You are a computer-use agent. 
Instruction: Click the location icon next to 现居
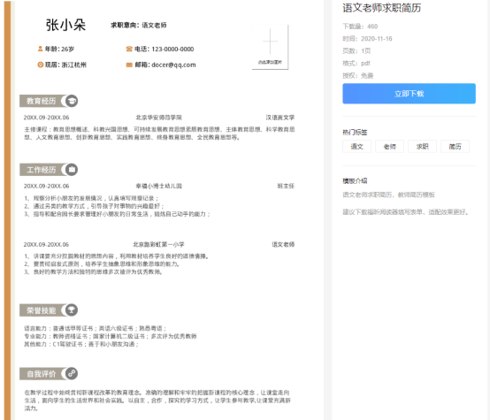click(40, 65)
